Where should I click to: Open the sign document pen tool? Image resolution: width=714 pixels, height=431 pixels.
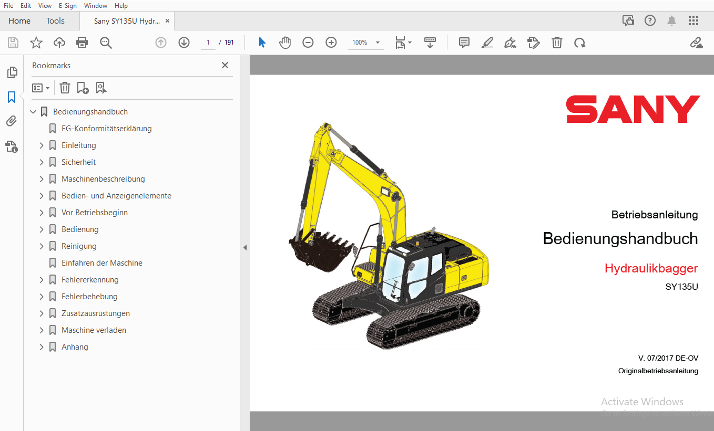pos(510,43)
